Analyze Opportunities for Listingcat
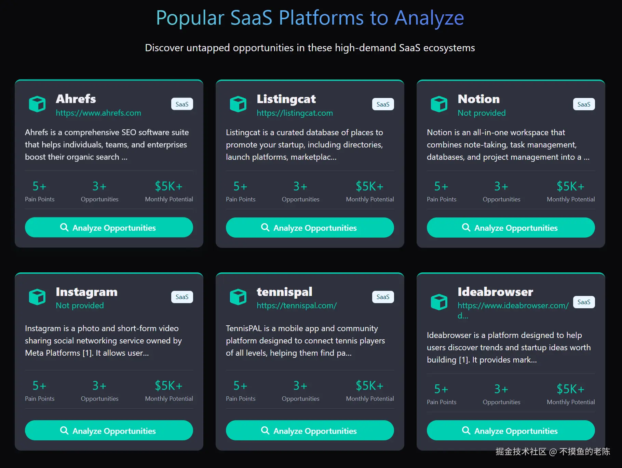Viewport: 622px width, 468px height. [x=310, y=228]
